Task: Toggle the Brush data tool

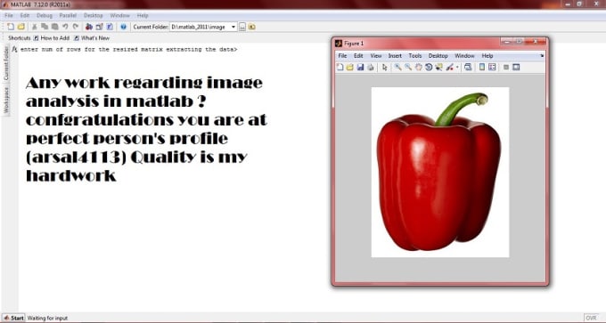Action: point(449,67)
